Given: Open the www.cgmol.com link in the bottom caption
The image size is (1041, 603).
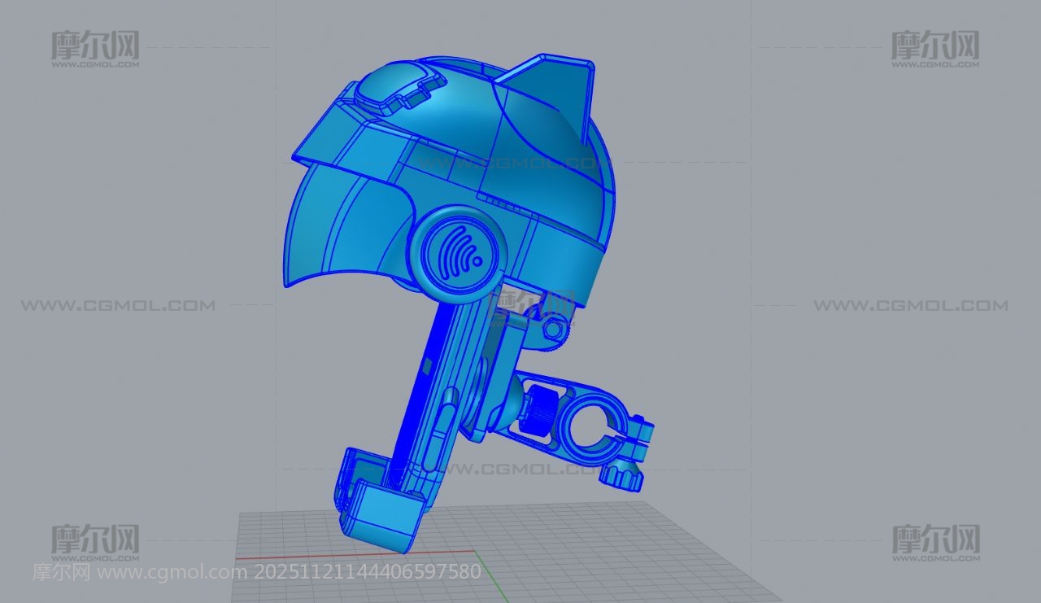Looking at the screenshot, I should (x=172, y=572).
